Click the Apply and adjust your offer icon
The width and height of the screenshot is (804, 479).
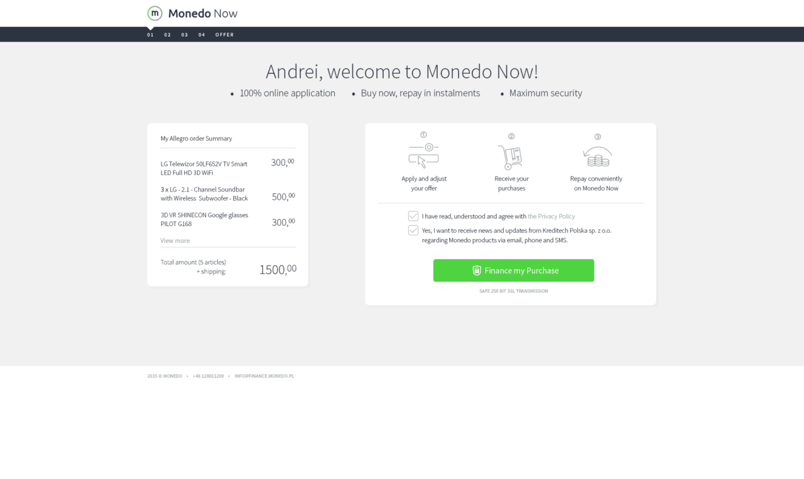[x=423, y=156]
